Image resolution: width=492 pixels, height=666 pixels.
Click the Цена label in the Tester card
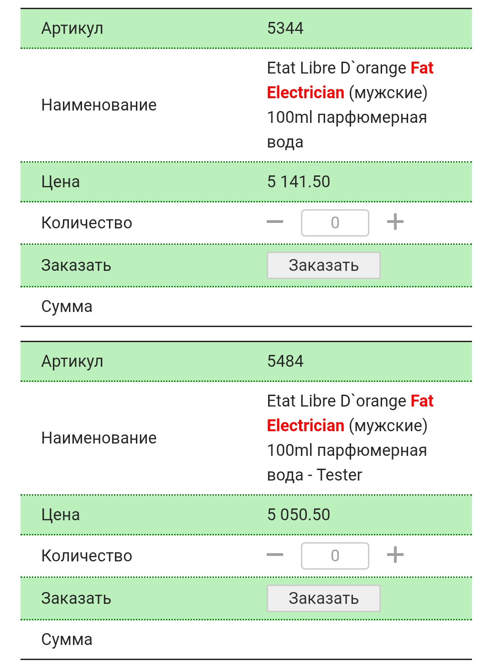point(61,515)
